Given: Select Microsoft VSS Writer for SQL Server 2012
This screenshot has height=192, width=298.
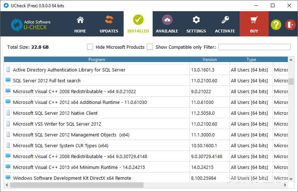Looking at the screenshot, I should (x=57, y=124).
